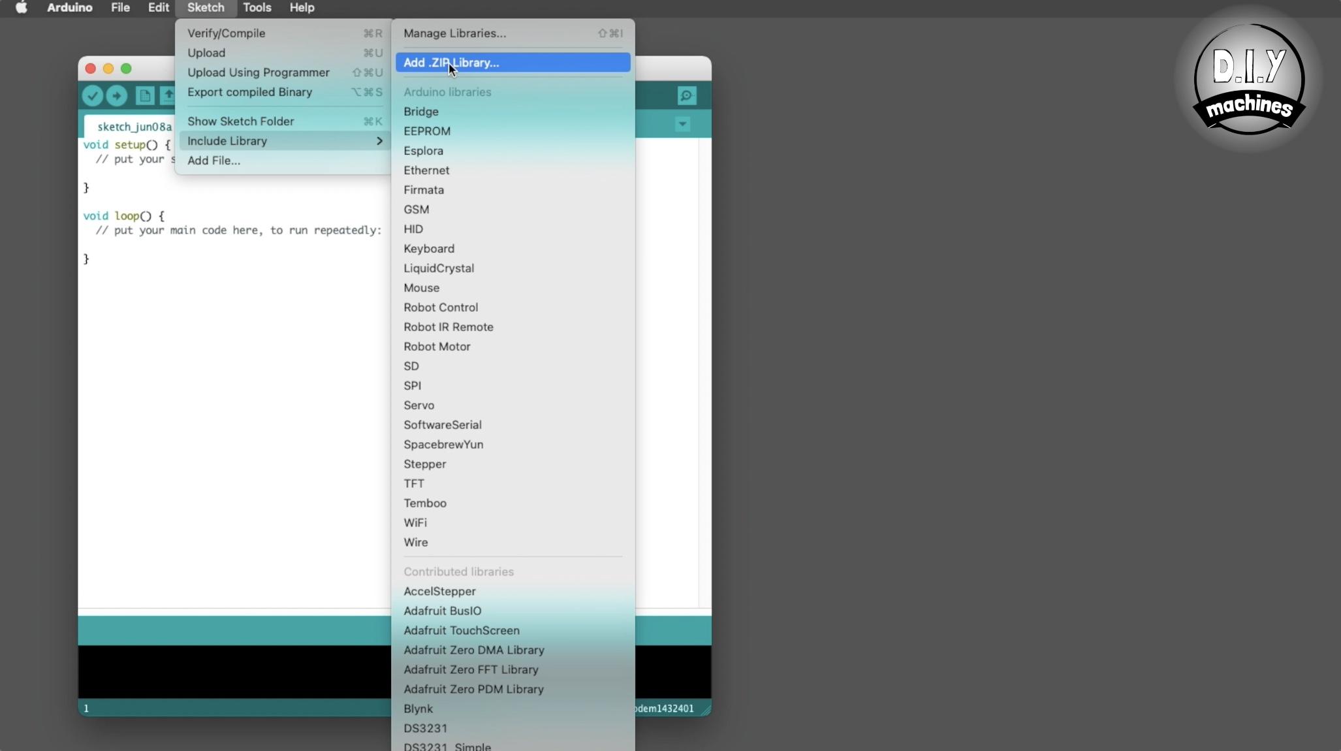Include the SpacebrewYun library
Screen dimensions: 1341x751
tap(513, 445)
